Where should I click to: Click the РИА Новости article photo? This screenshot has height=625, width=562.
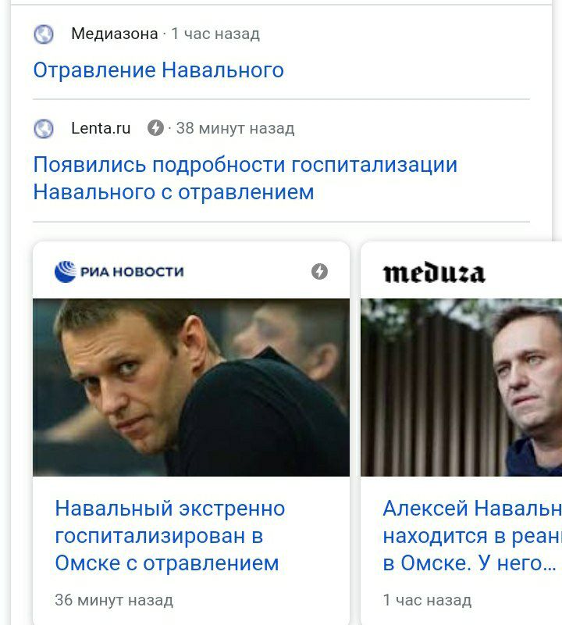[x=191, y=387]
